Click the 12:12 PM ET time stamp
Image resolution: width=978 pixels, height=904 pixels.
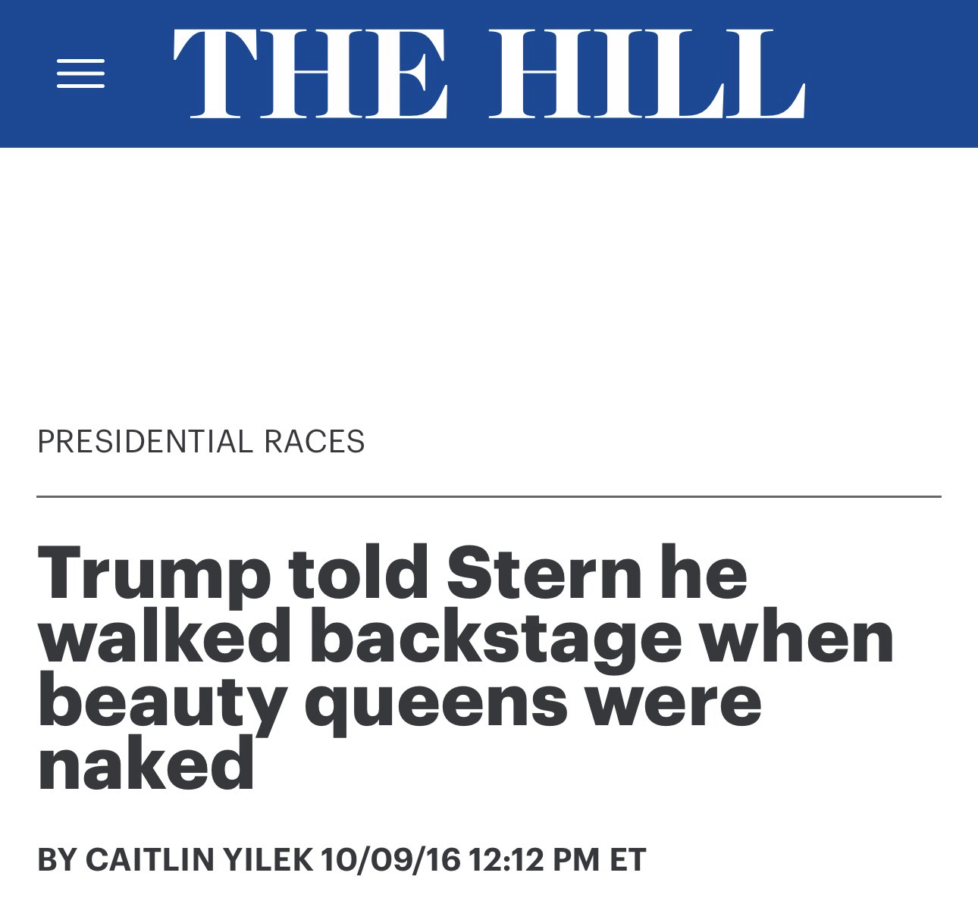click(x=557, y=859)
